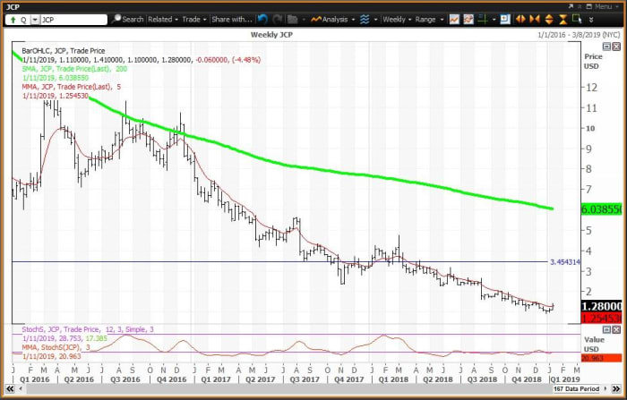Click the Share with... button
Viewport: 627px width, 400px height.
(230, 18)
